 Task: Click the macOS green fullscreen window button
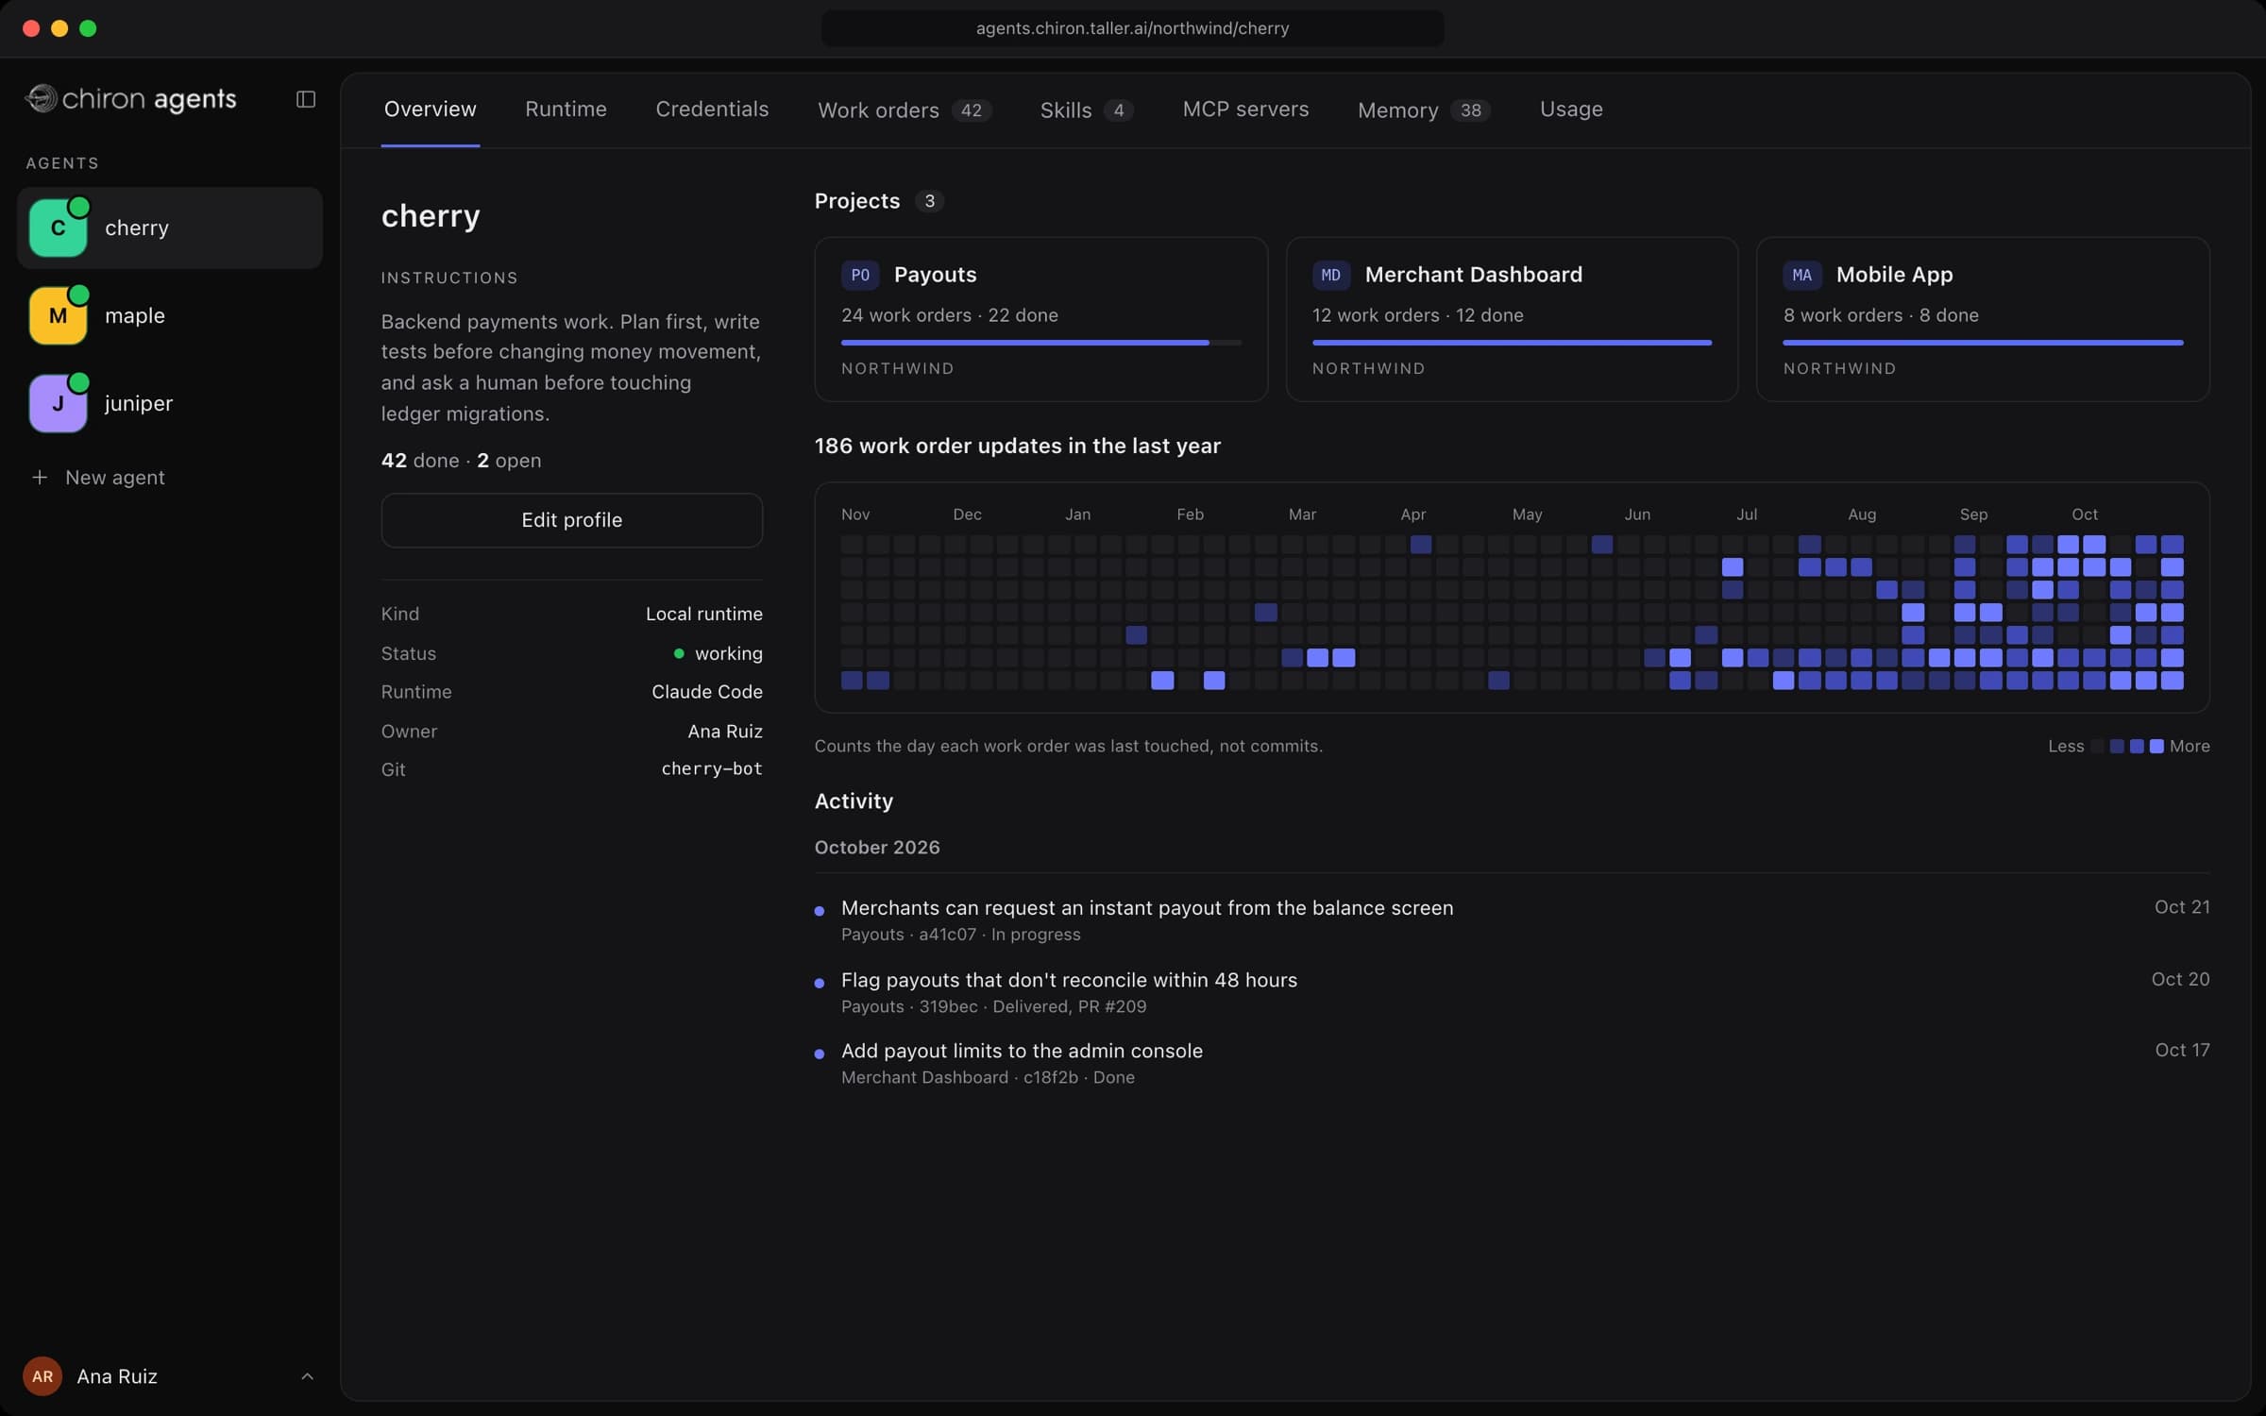(88, 28)
